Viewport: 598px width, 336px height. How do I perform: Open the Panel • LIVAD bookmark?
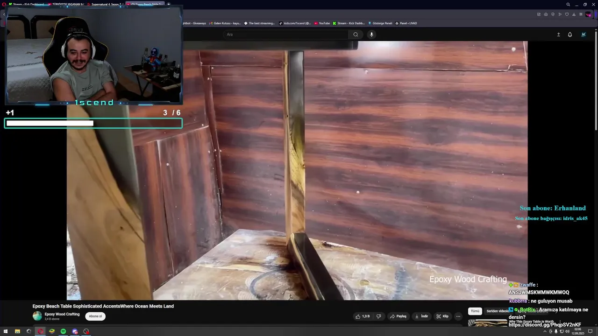406,23
